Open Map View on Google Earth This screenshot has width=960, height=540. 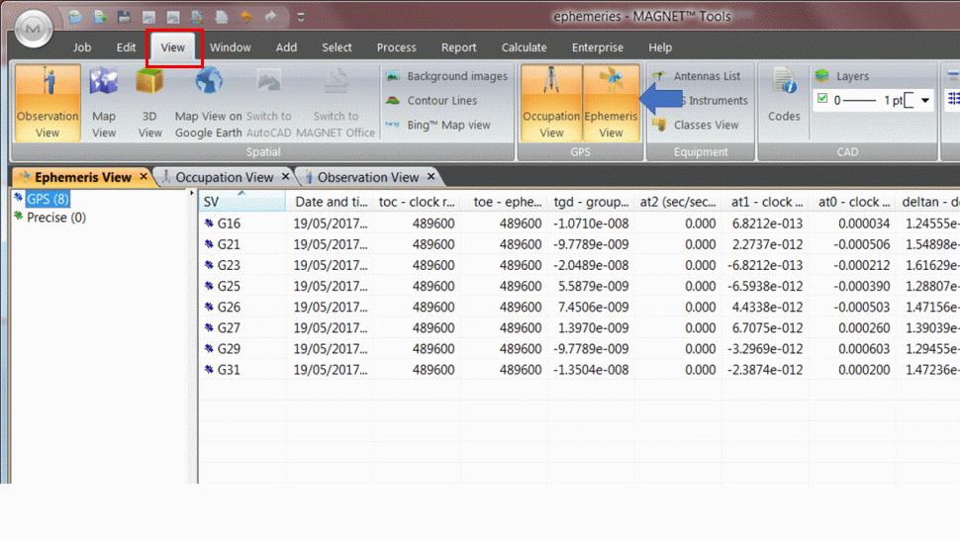[208, 103]
